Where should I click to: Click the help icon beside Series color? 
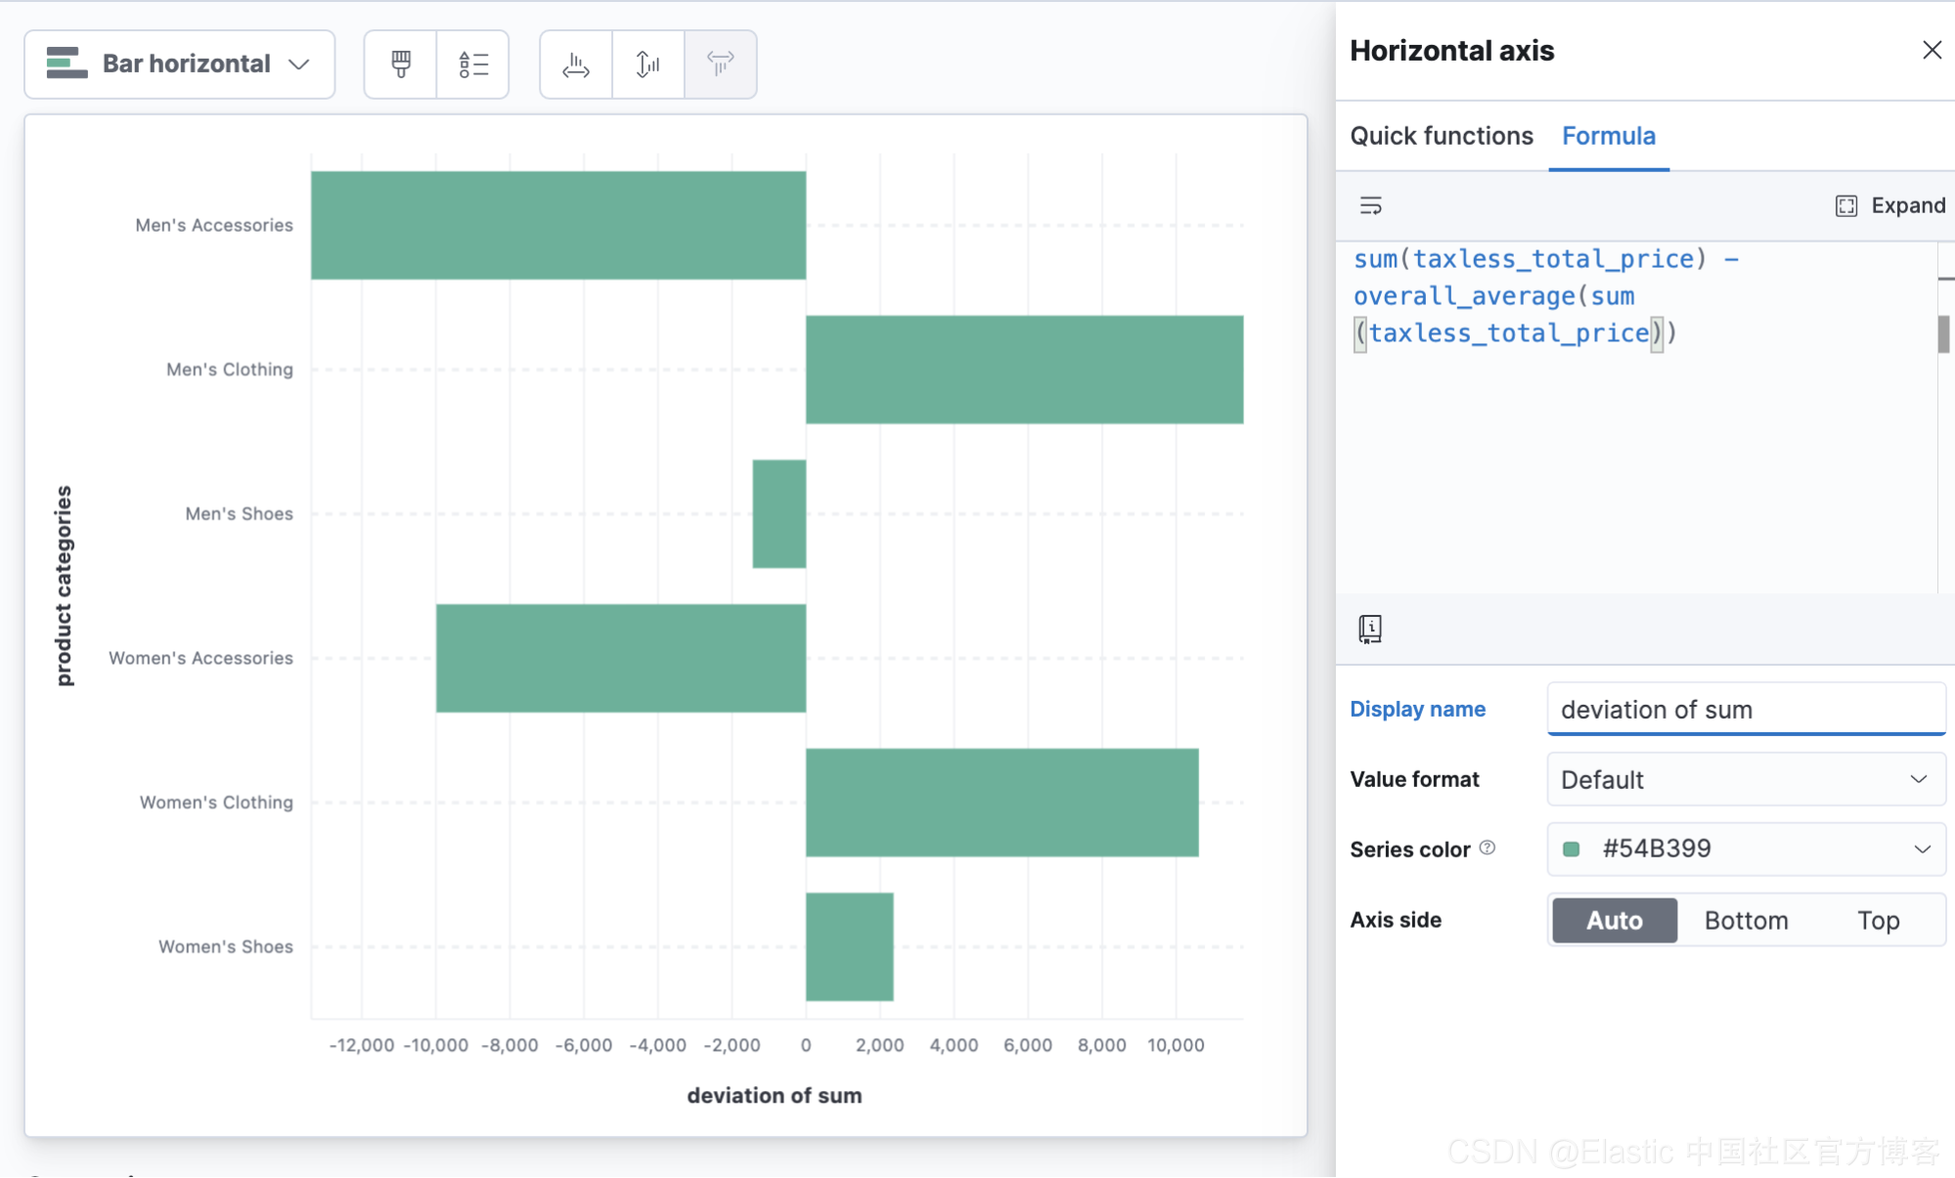[1488, 848]
